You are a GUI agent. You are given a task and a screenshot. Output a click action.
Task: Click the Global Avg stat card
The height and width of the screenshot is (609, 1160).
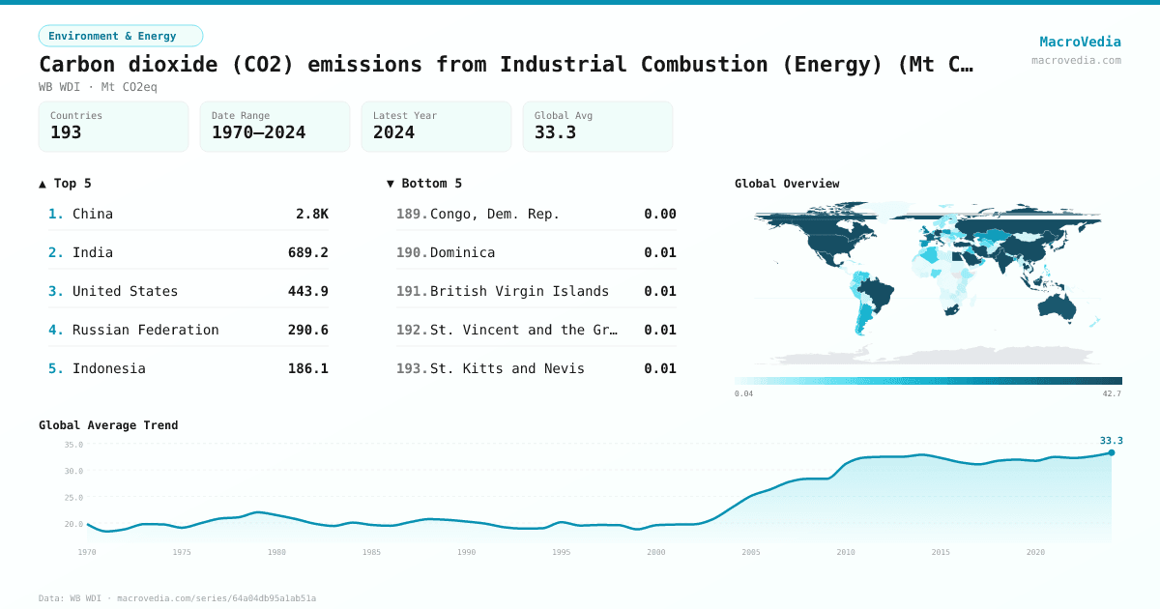pyautogui.click(x=597, y=126)
